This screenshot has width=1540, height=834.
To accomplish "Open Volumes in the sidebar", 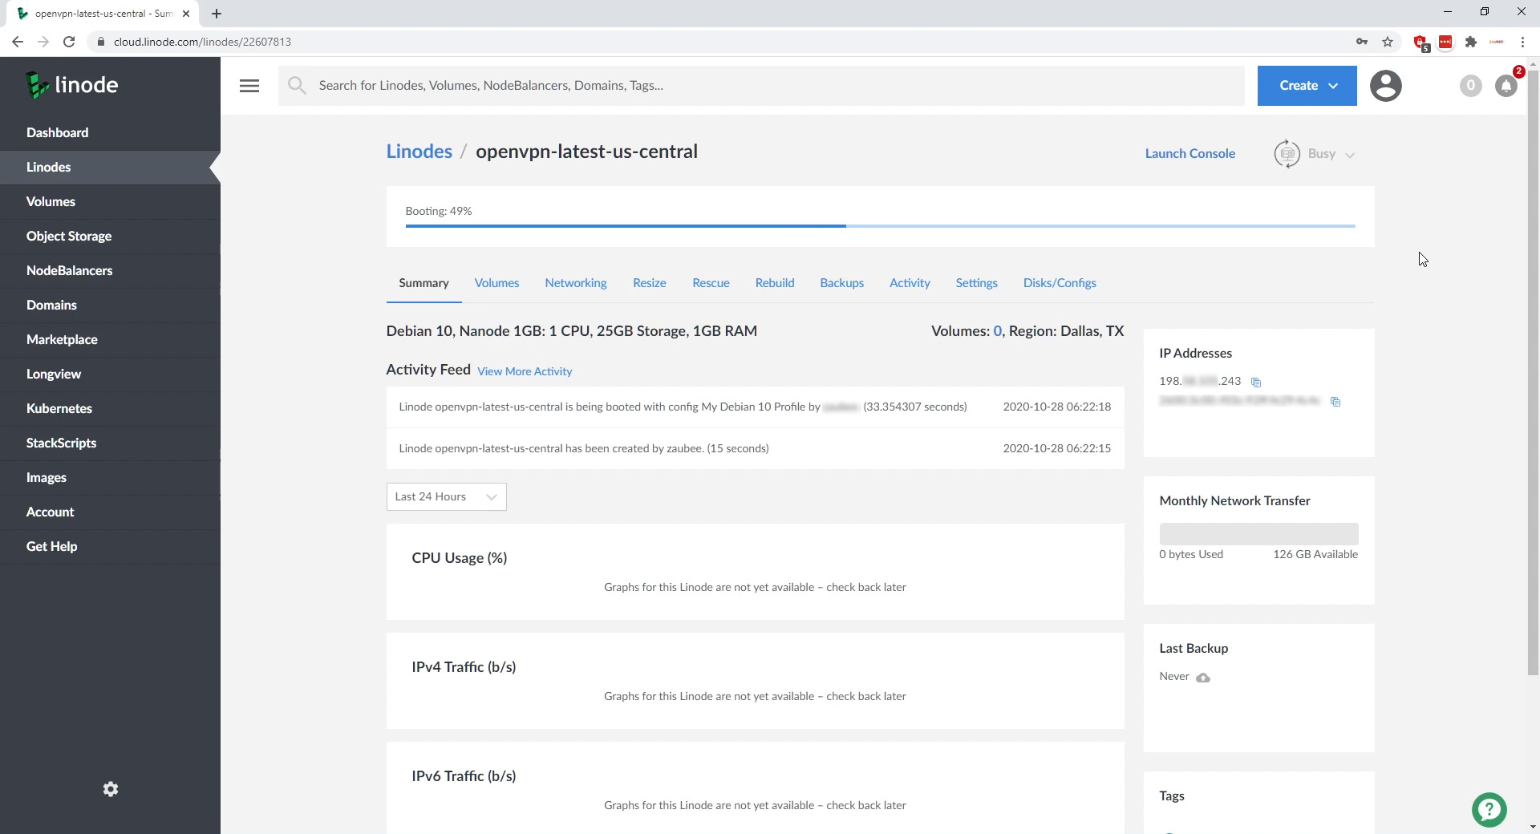I will pos(110,202).
